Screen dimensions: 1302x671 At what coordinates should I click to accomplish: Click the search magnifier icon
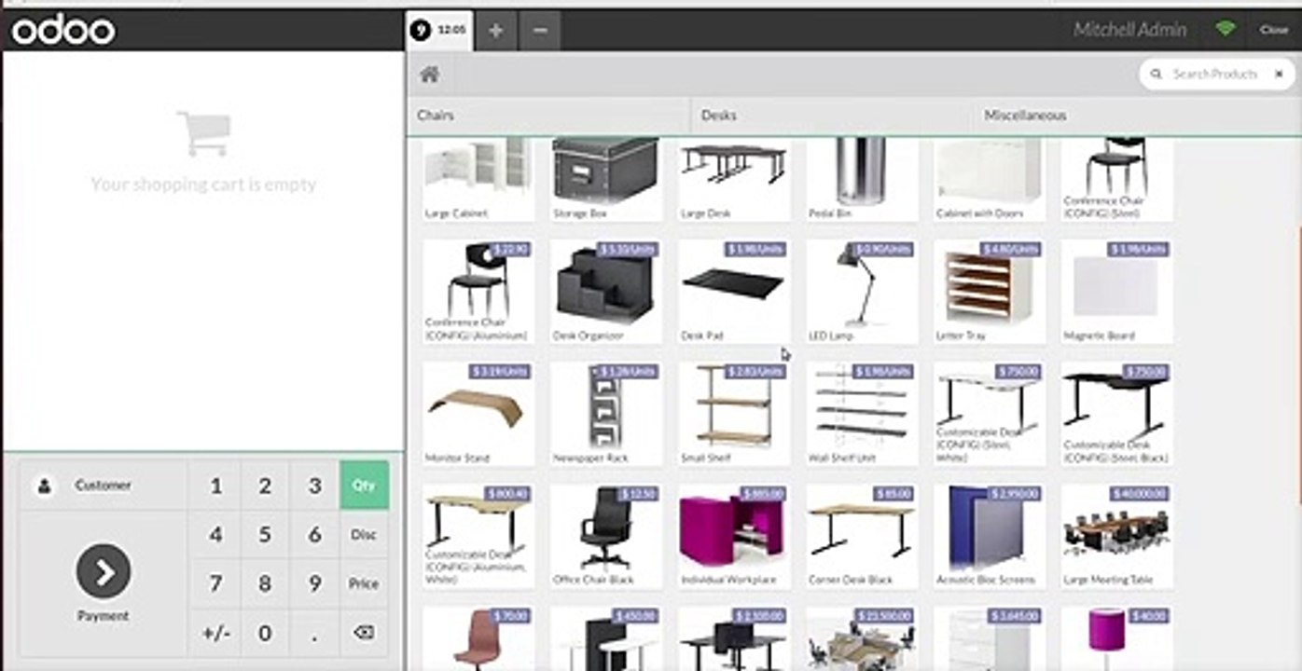(1157, 75)
